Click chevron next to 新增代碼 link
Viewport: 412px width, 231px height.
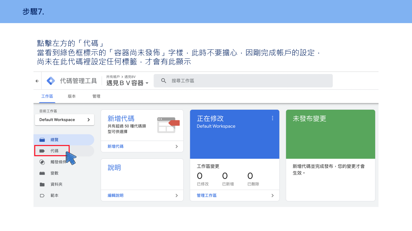176,146
